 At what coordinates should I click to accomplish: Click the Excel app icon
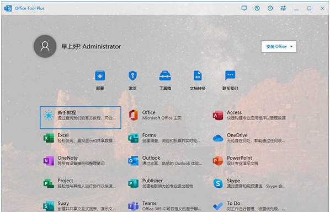(x=49, y=138)
